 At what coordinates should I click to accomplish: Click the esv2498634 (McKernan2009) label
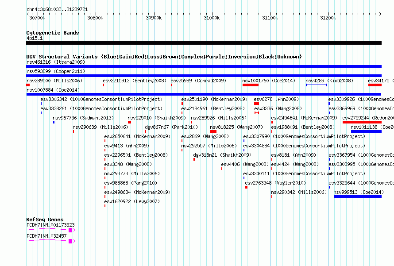137,192
